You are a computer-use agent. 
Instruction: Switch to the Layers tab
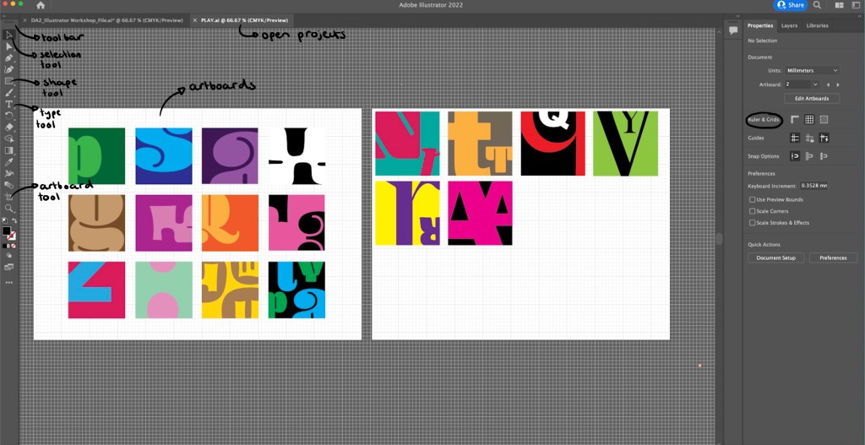[789, 25]
